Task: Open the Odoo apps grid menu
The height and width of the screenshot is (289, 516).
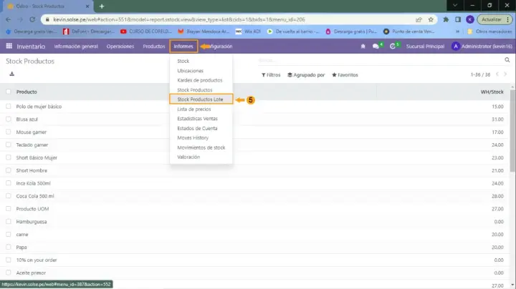Action: [9, 46]
